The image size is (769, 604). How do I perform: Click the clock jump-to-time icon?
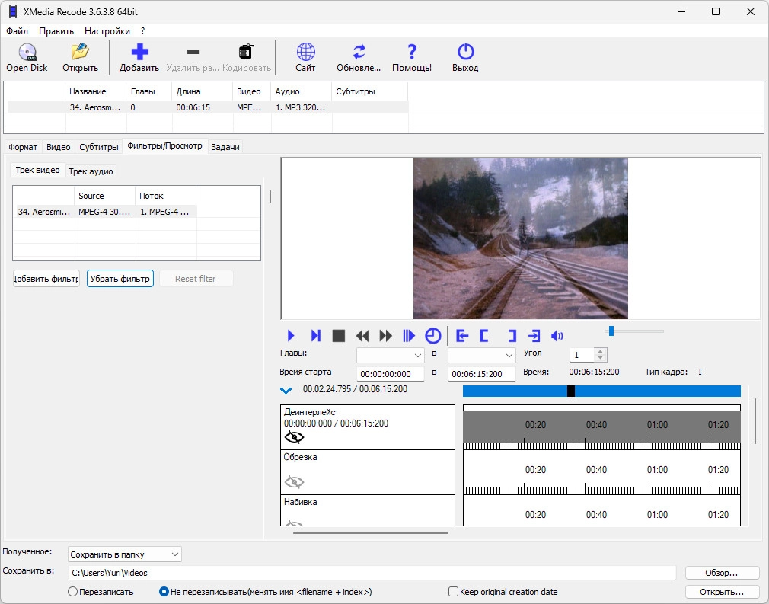(432, 336)
